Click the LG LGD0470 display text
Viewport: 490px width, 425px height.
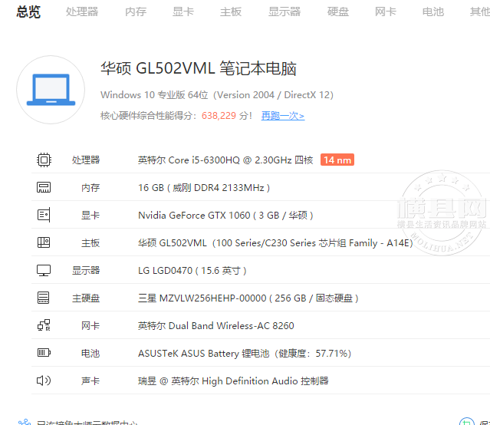[x=192, y=271]
